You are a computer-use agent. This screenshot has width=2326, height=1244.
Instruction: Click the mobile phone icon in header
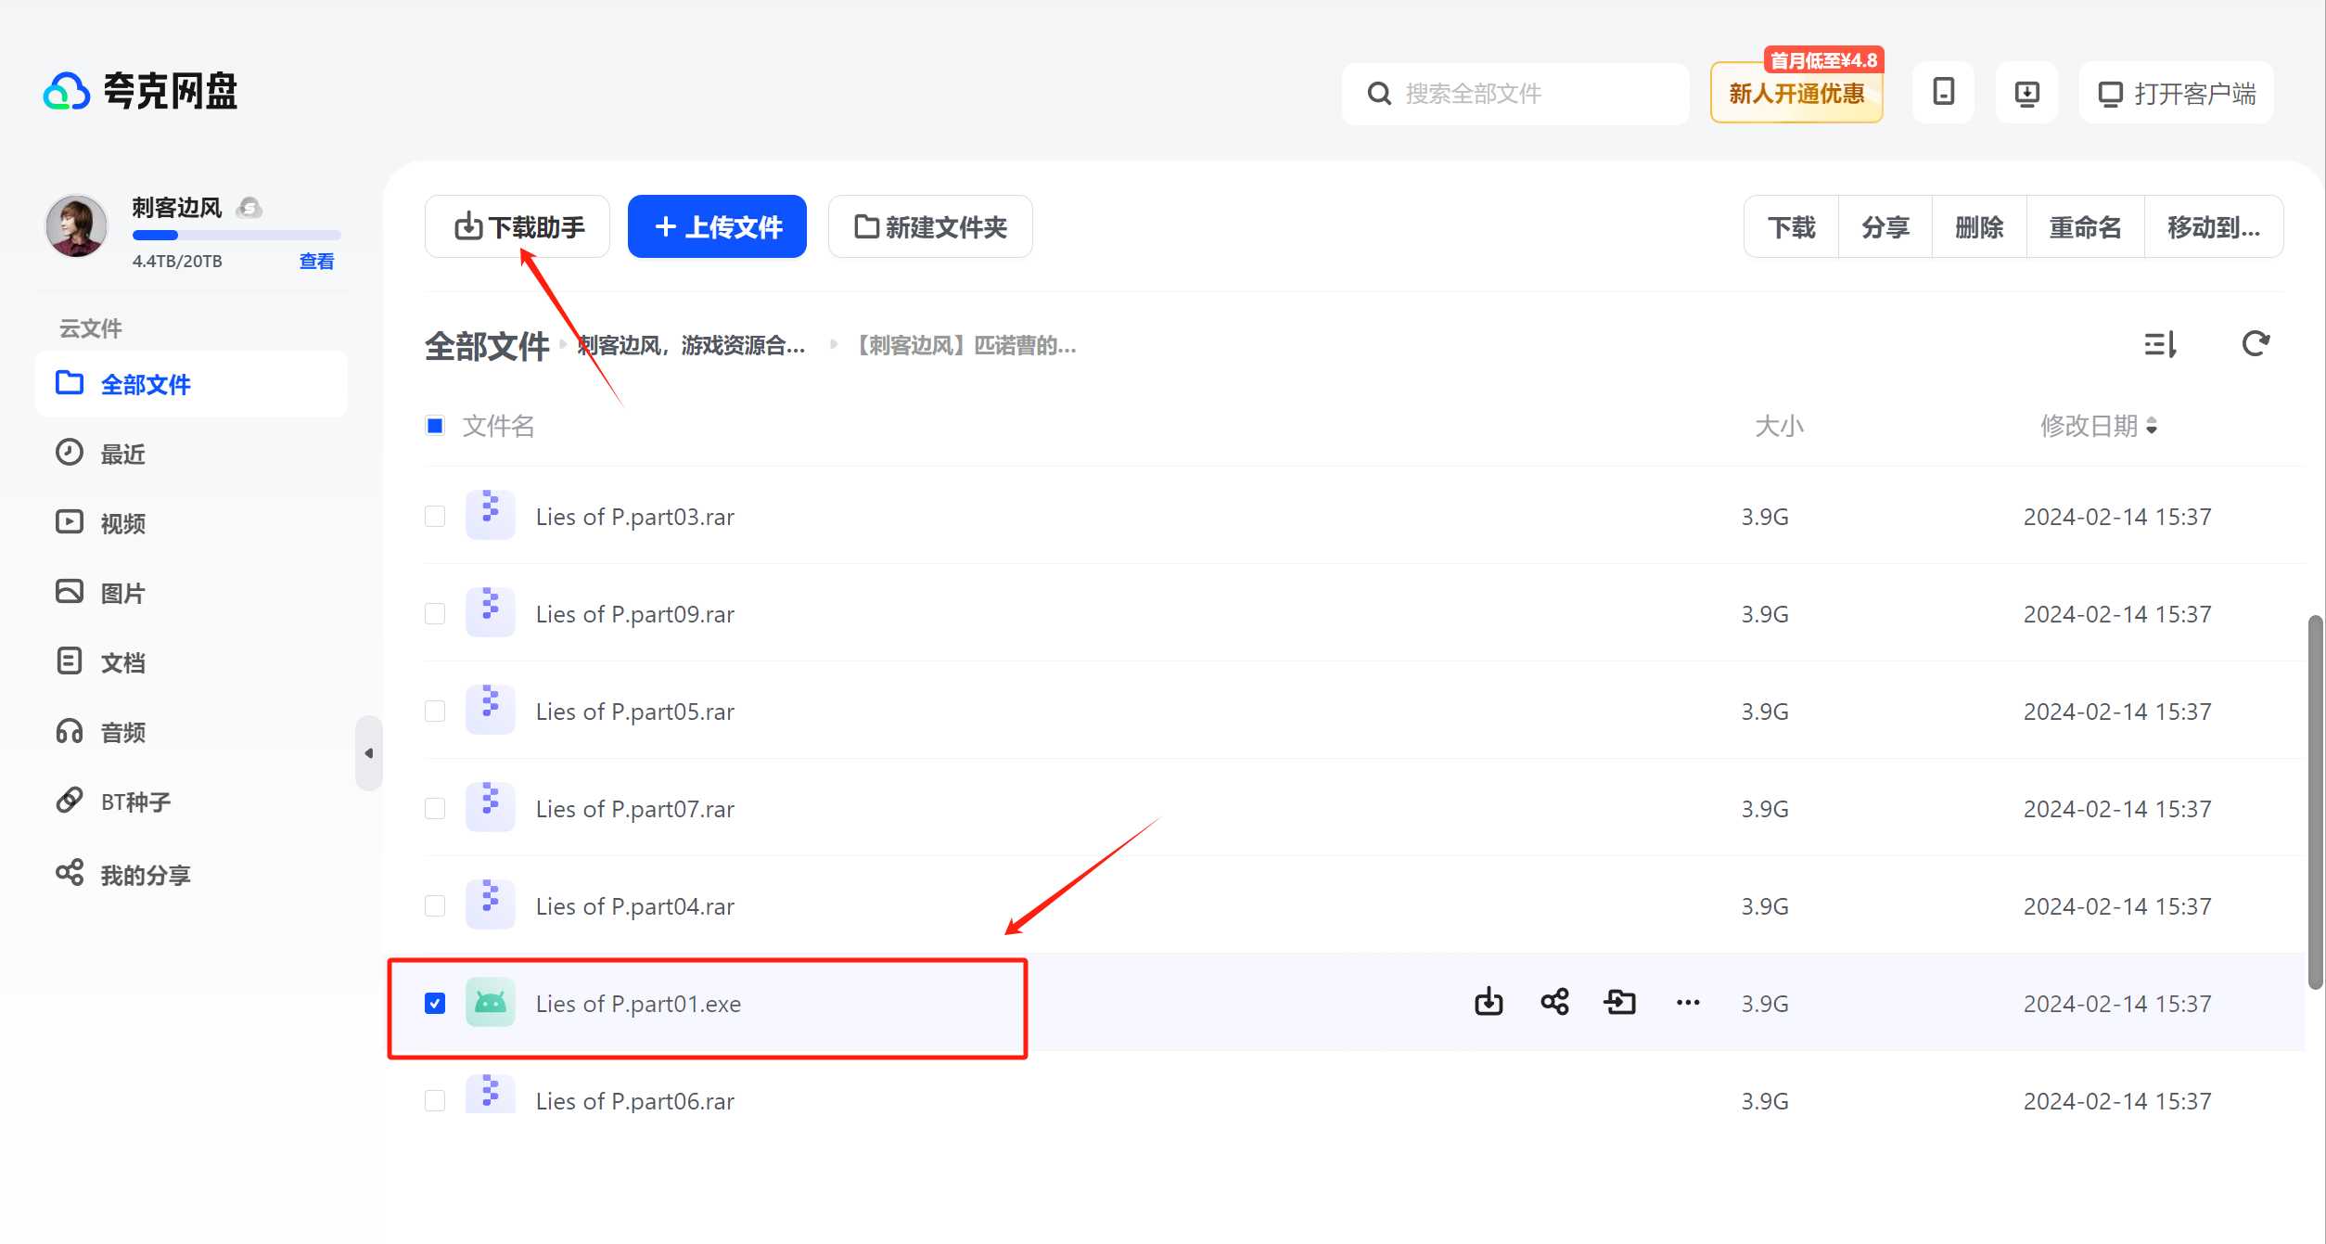[1943, 92]
